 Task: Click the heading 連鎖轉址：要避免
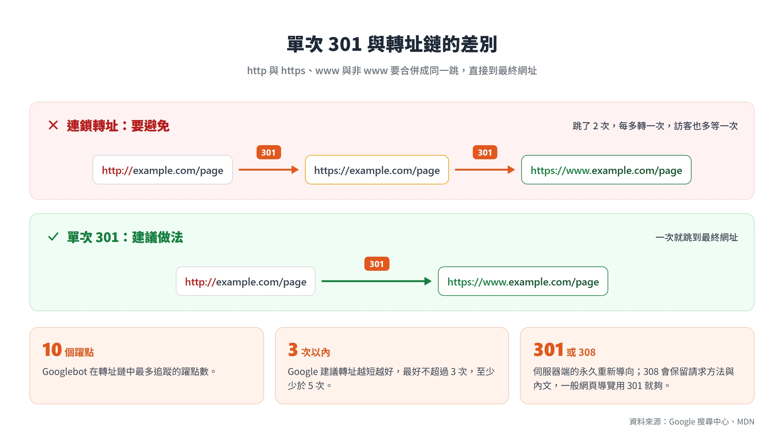[x=118, y=126]
